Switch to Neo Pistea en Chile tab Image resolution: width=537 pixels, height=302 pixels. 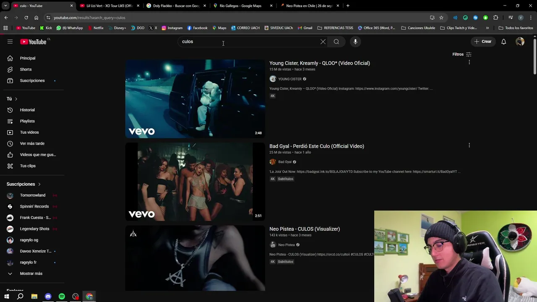click(309, 6)
